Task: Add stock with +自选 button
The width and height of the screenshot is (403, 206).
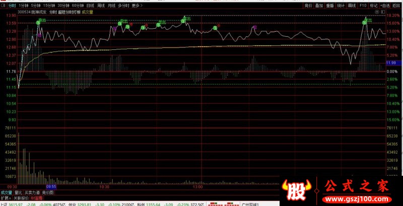Action: point(385,5)
